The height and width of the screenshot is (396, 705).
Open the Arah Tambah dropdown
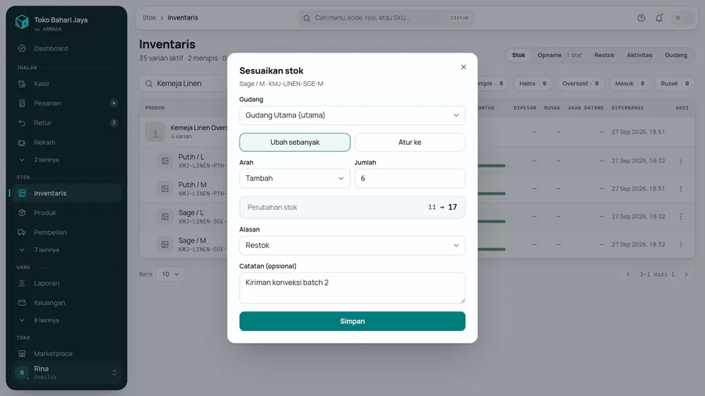[x=295, y=178]
